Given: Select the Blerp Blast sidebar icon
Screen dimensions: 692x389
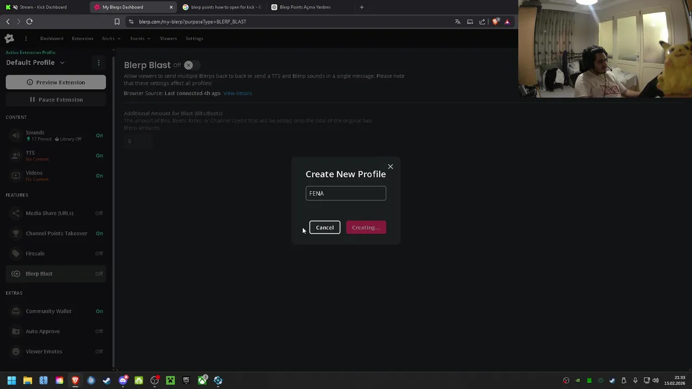Looking at the screenshot, I should 16,274.
